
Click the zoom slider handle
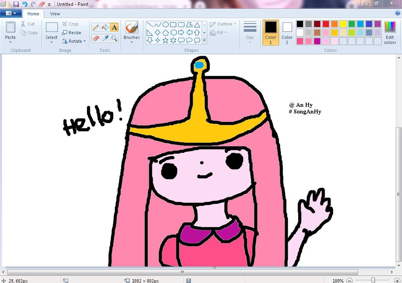tap(373, 280)
